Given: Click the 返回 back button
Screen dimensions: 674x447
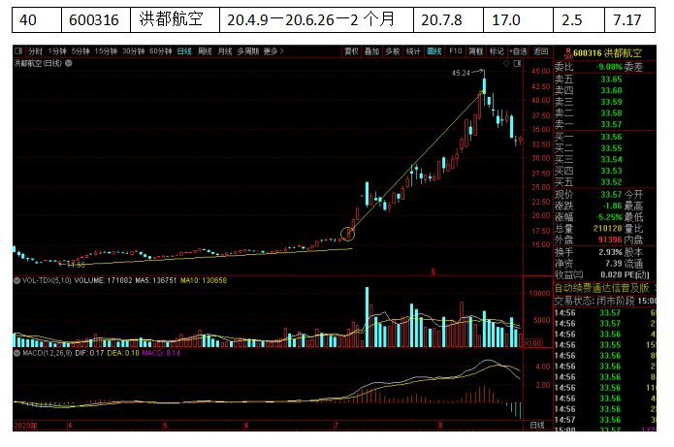Looking at the screenshot, I should [x=541, y=51].
